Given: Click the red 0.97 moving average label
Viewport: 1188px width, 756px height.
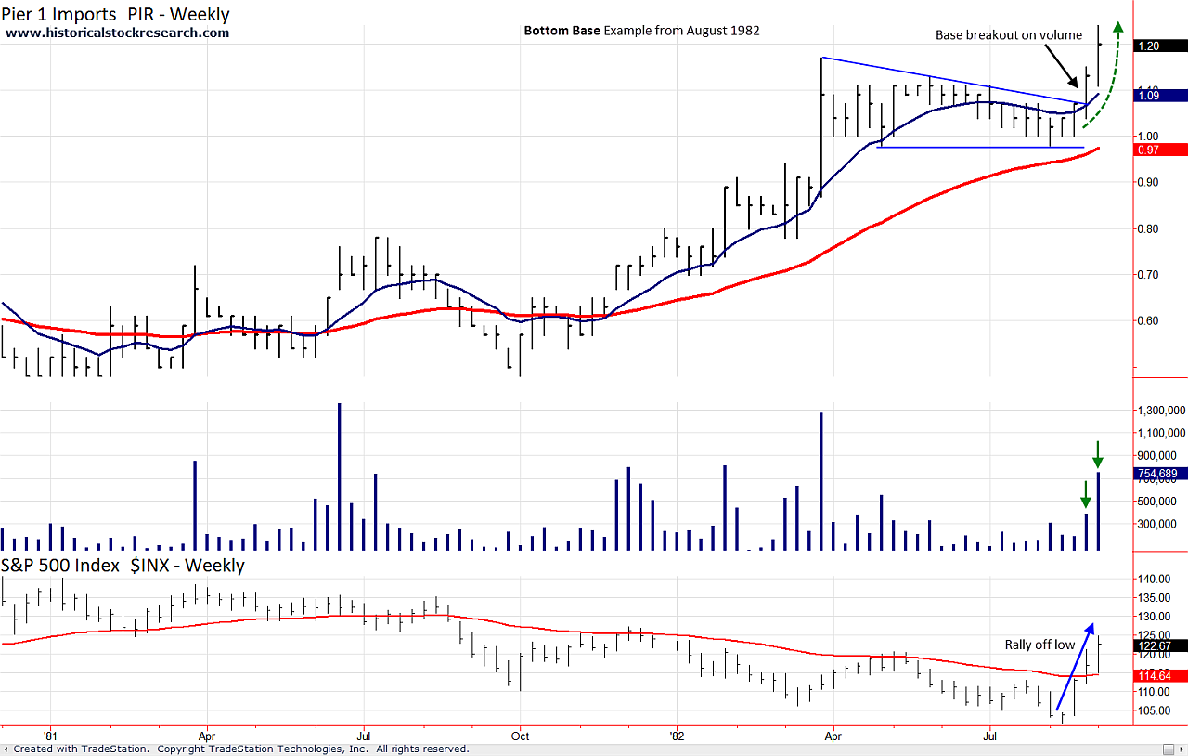Looking at the screenshot, I should tap(1160, 150).
